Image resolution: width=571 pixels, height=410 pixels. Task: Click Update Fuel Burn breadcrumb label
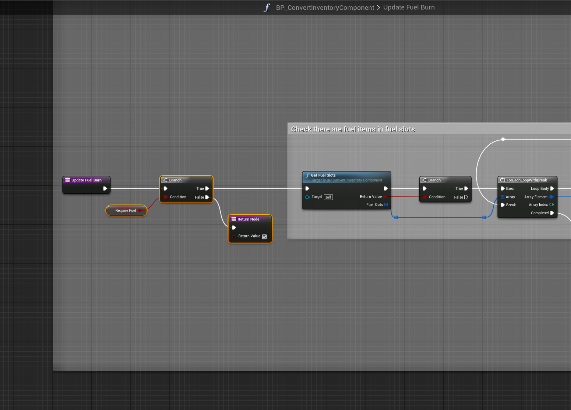[x=409, y=8]
